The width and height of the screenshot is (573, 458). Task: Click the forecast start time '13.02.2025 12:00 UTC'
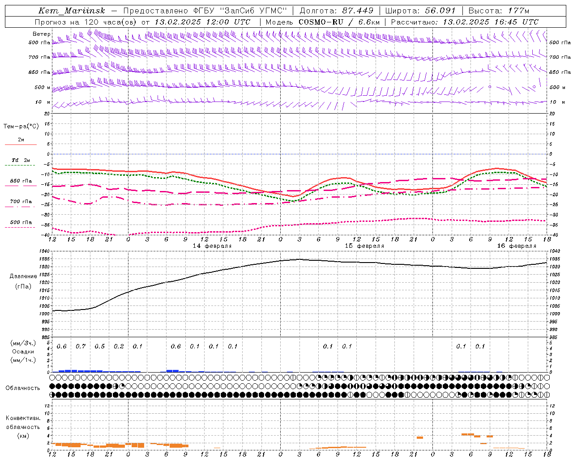pos(202,22)
